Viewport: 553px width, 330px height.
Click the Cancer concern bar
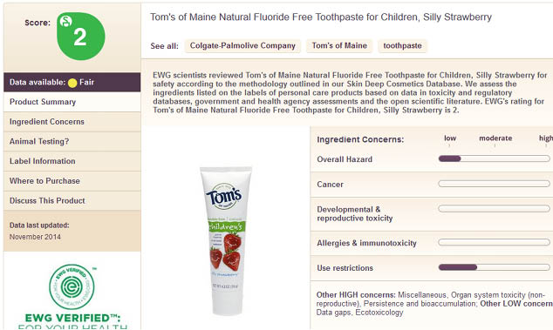tap(494, 184)
